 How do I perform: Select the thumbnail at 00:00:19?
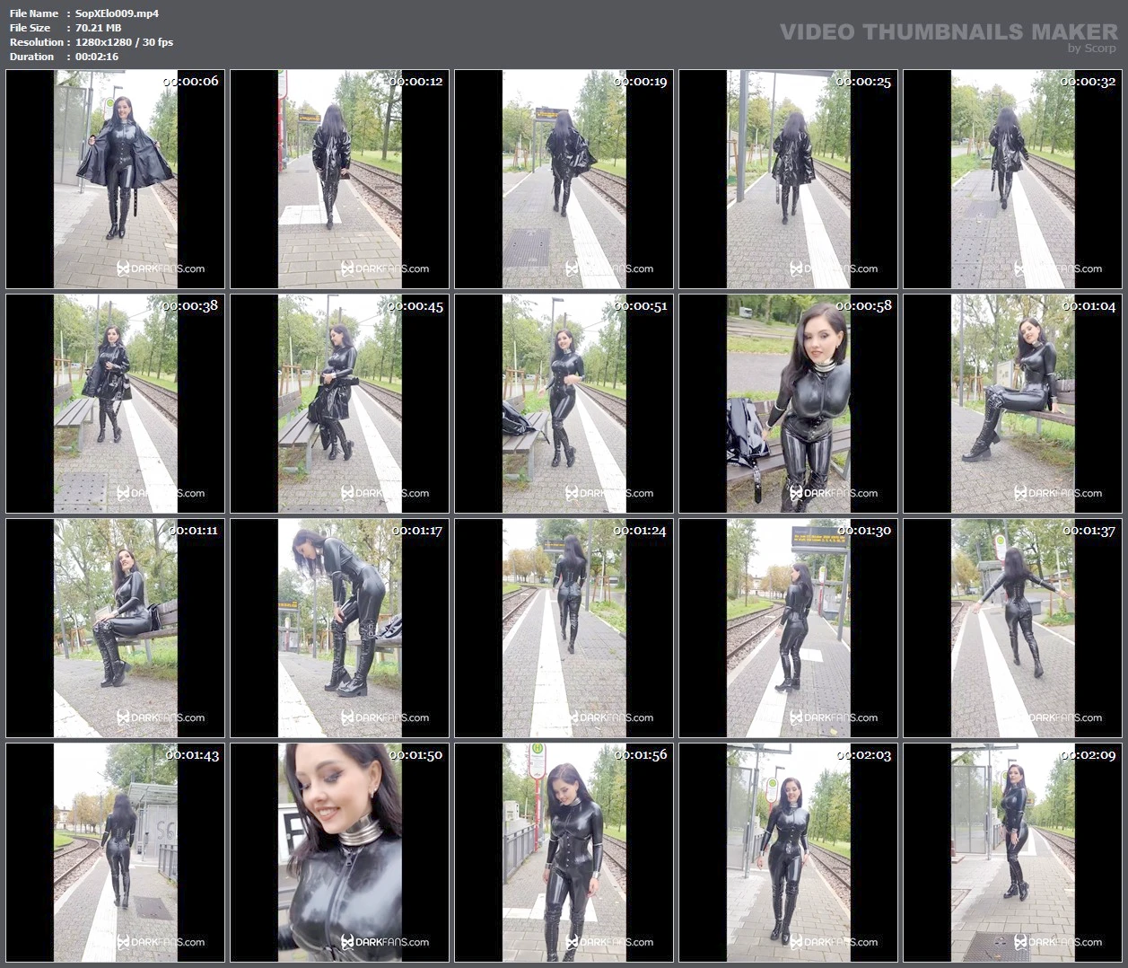[x=564, y=179]
